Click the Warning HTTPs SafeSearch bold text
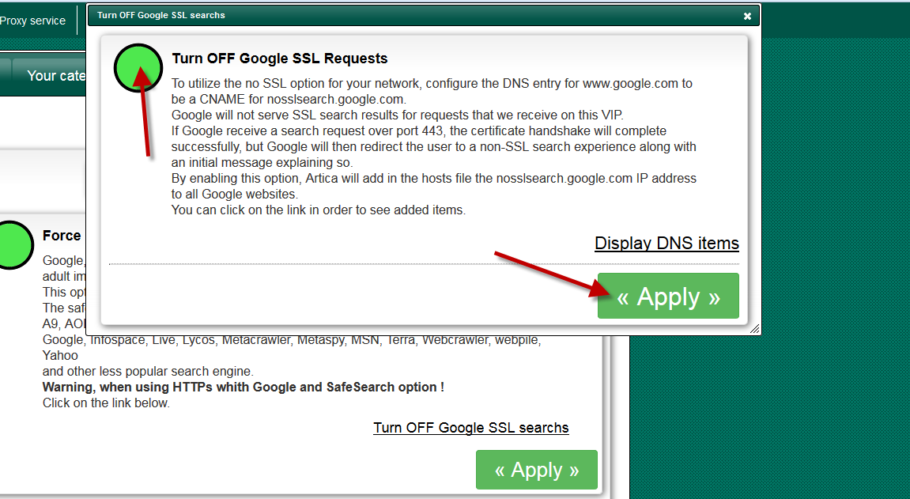Viewport: 910px width, 499px height. pos(244,387)
